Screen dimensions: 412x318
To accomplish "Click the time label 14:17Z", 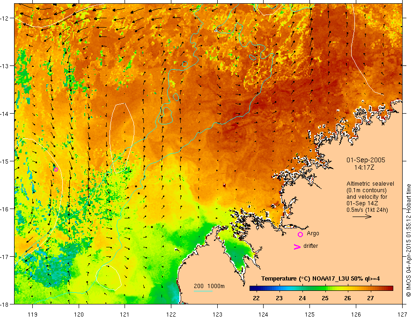I will pos(364,167).
